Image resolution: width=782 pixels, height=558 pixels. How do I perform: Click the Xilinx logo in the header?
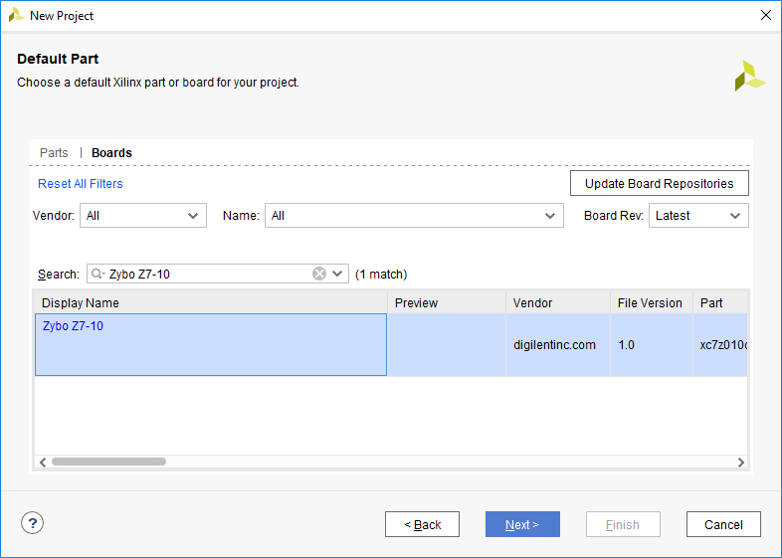click(x=749, y=76)
